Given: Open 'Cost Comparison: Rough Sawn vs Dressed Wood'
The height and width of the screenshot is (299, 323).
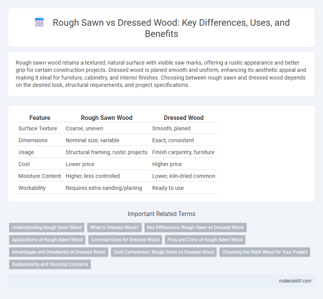Looking at the screenshot, I should 164,252.
